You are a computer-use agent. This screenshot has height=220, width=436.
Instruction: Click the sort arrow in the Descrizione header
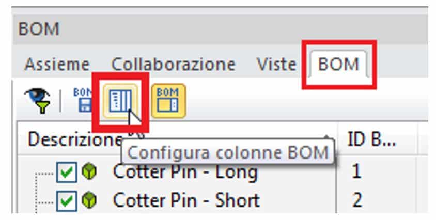327,136
